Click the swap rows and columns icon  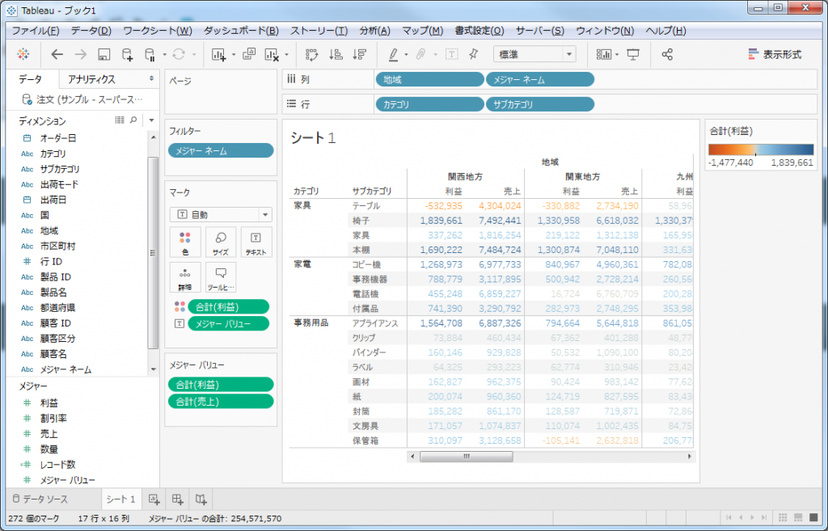tap(311, 54)
